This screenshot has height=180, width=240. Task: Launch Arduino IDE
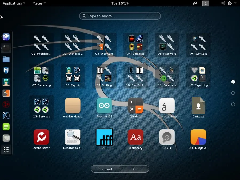[104, 107]
